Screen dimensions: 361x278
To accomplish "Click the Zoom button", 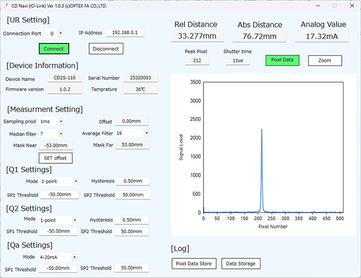I will tap(325, 60).
